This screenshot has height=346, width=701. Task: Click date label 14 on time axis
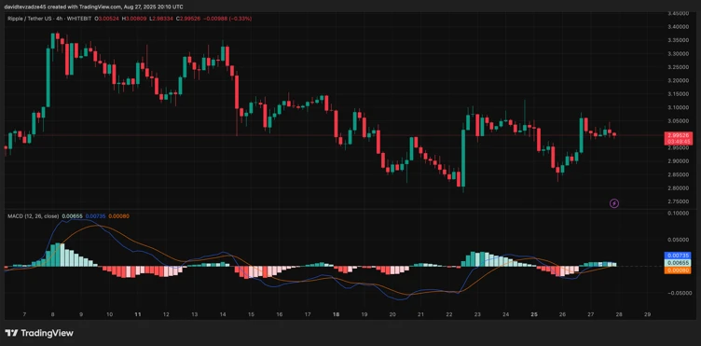223,314
